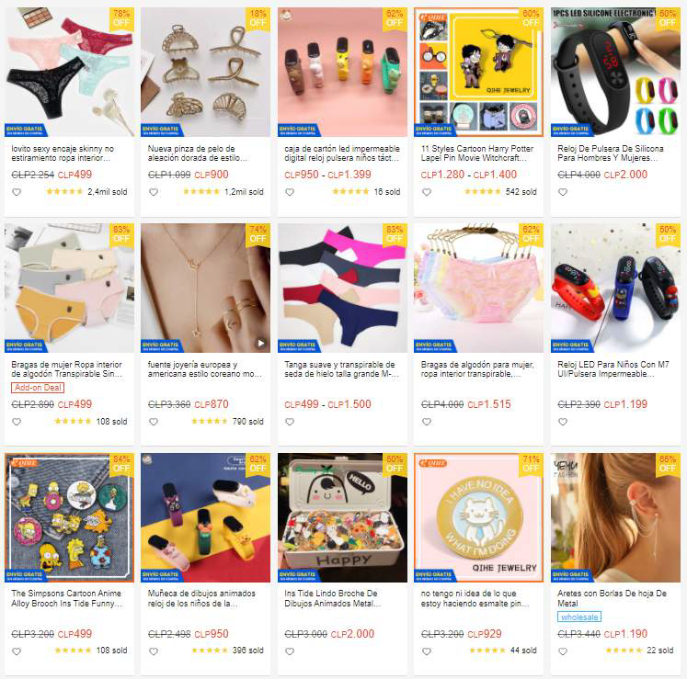Toggle favorite on Tanga suave y transpirable

[290, 422]
